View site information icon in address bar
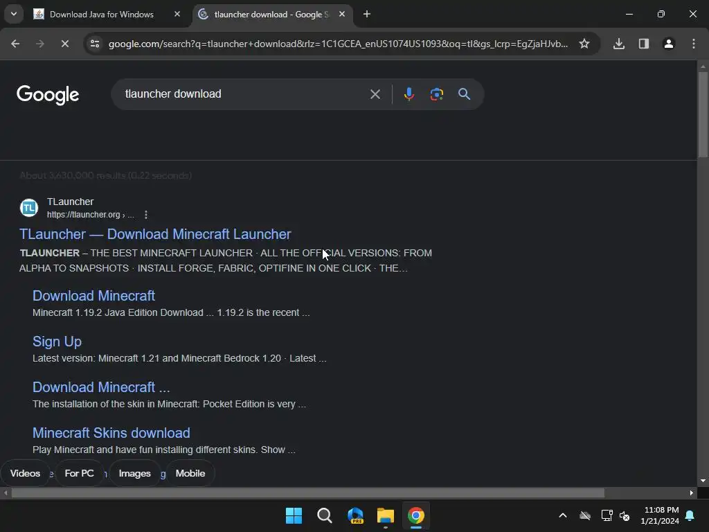The image size is (709, 532). click(94, 44)
